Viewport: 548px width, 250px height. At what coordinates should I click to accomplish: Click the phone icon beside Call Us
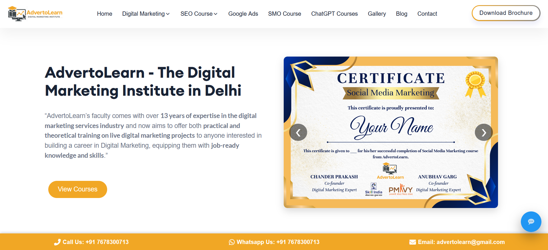coord(57,242)
